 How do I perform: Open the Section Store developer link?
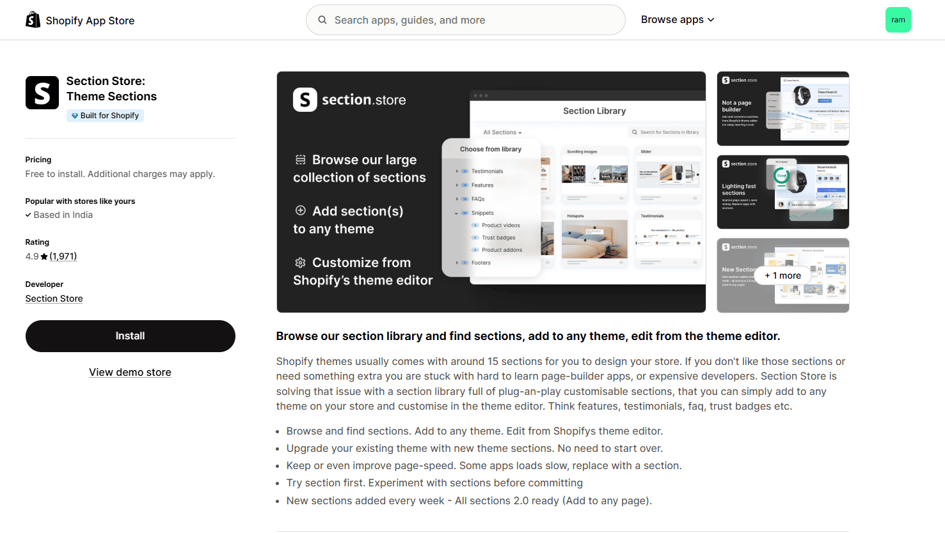(54, 298)
